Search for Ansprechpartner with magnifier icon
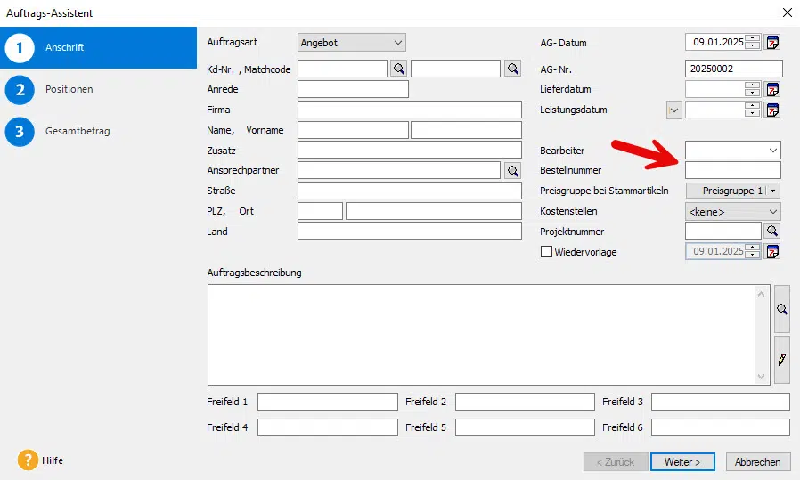Viewport: 800px width, 480px height. (512, 170)
